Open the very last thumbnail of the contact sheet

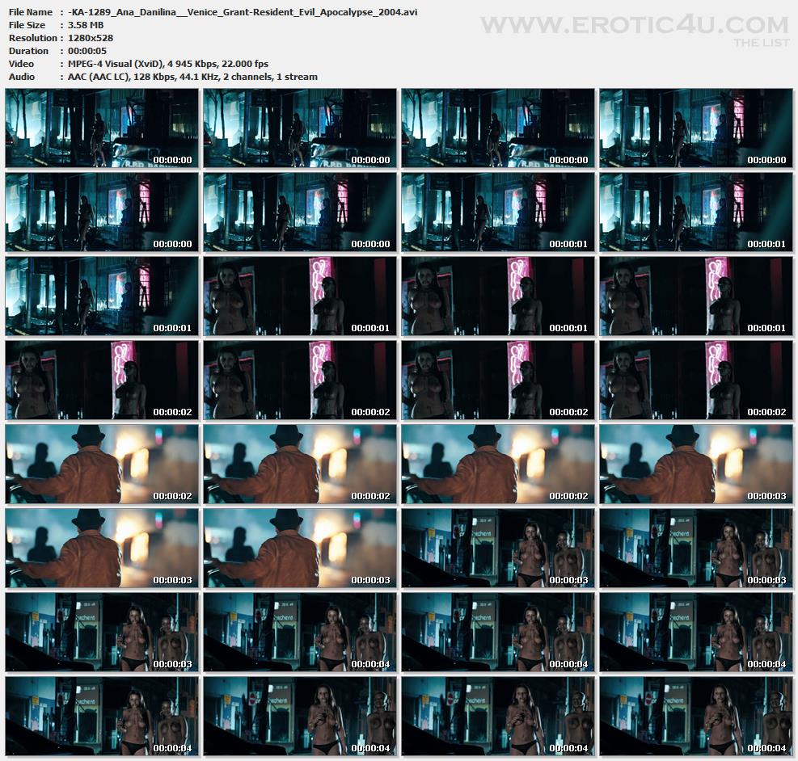[695, 716]
